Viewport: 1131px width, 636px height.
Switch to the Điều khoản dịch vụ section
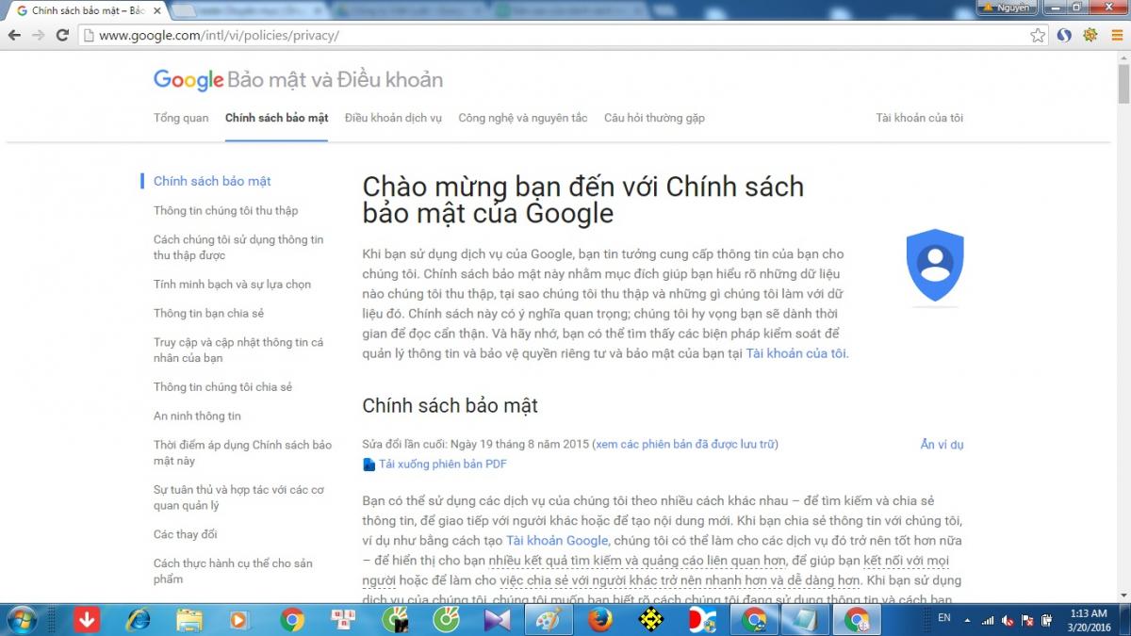396,118
